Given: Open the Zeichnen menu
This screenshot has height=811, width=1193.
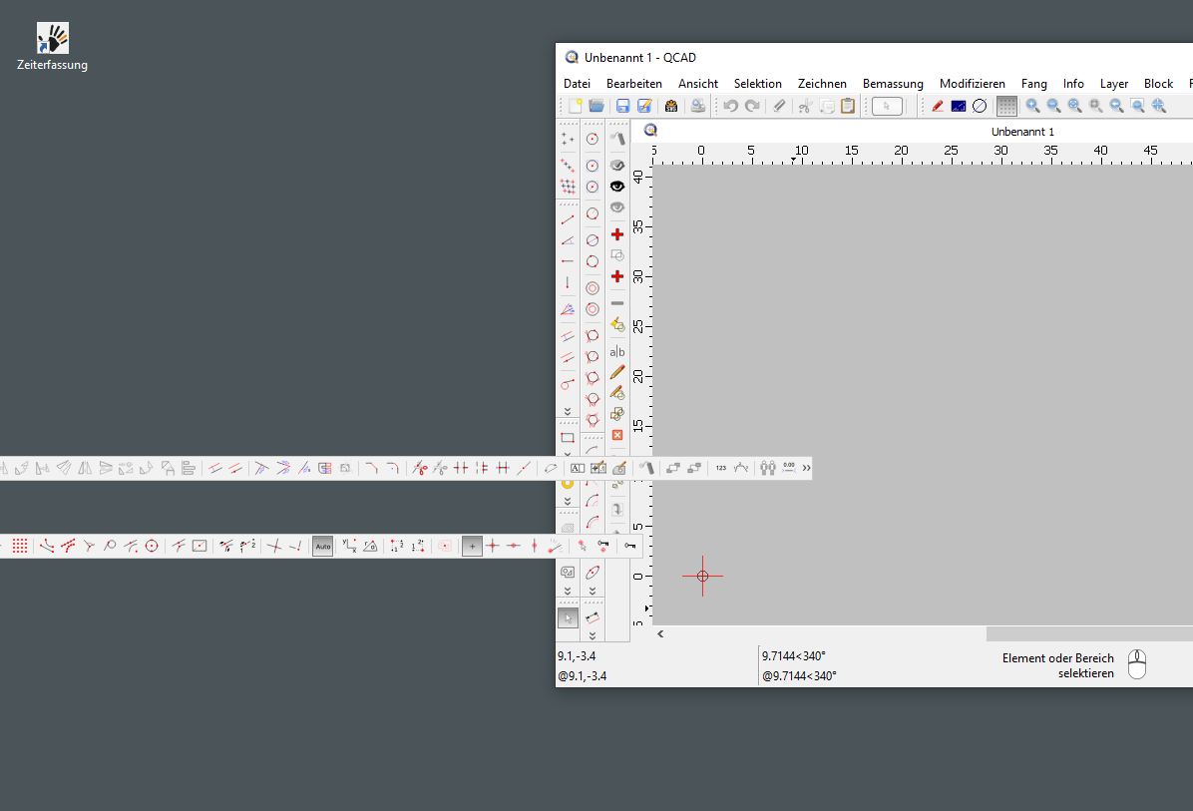Looking at the screenshot, I should coord(822,84).
